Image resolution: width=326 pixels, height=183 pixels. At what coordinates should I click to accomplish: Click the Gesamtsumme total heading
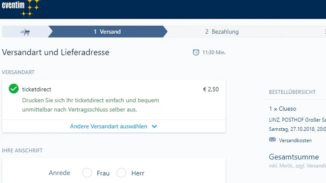tap(294, 157)
